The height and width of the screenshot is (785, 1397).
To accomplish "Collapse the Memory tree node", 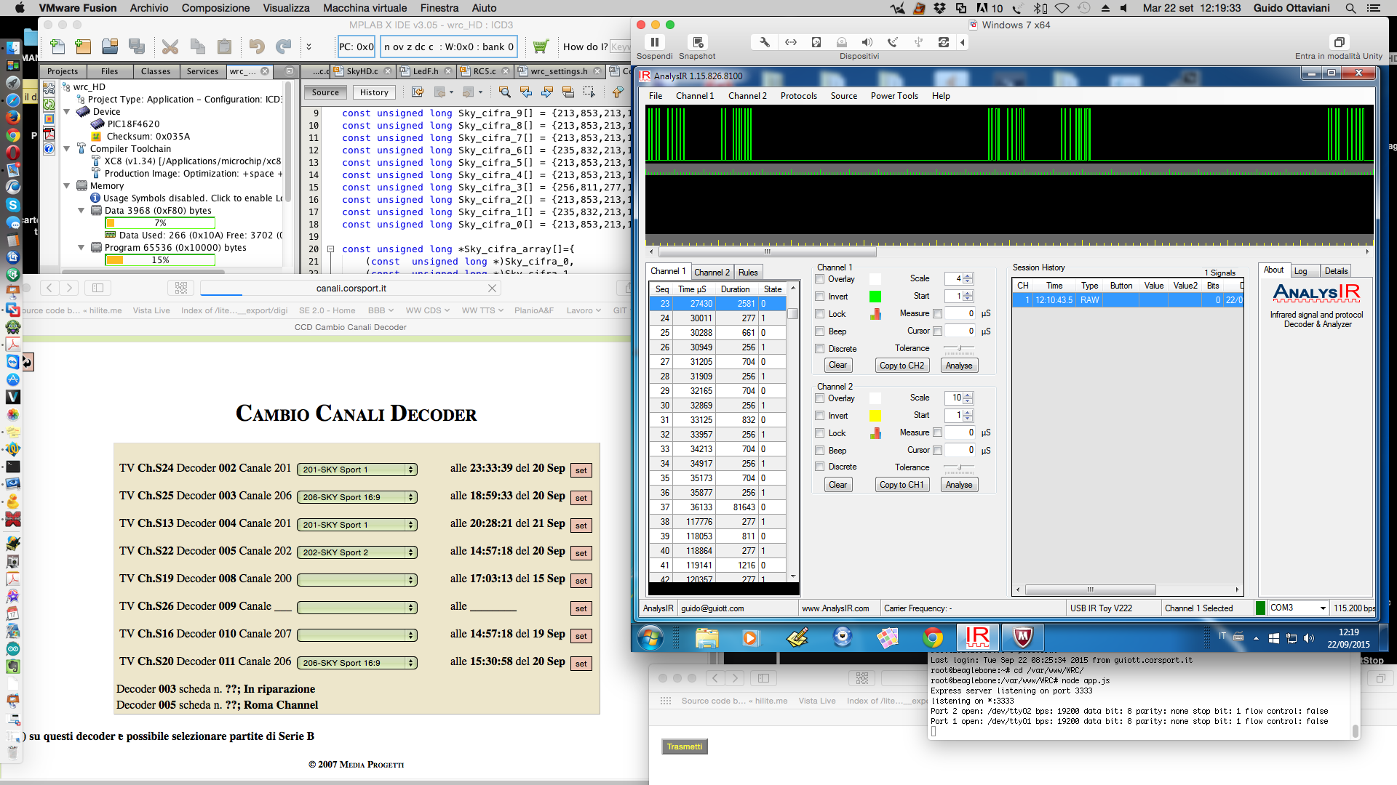I will click(x=67, y=186).
